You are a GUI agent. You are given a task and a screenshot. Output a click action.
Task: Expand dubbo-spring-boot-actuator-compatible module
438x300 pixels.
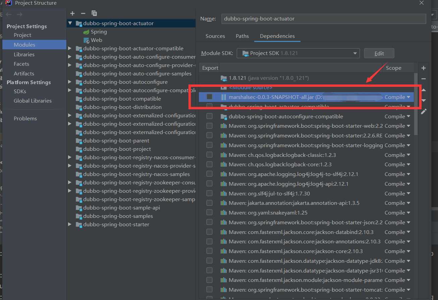[70, 49]
